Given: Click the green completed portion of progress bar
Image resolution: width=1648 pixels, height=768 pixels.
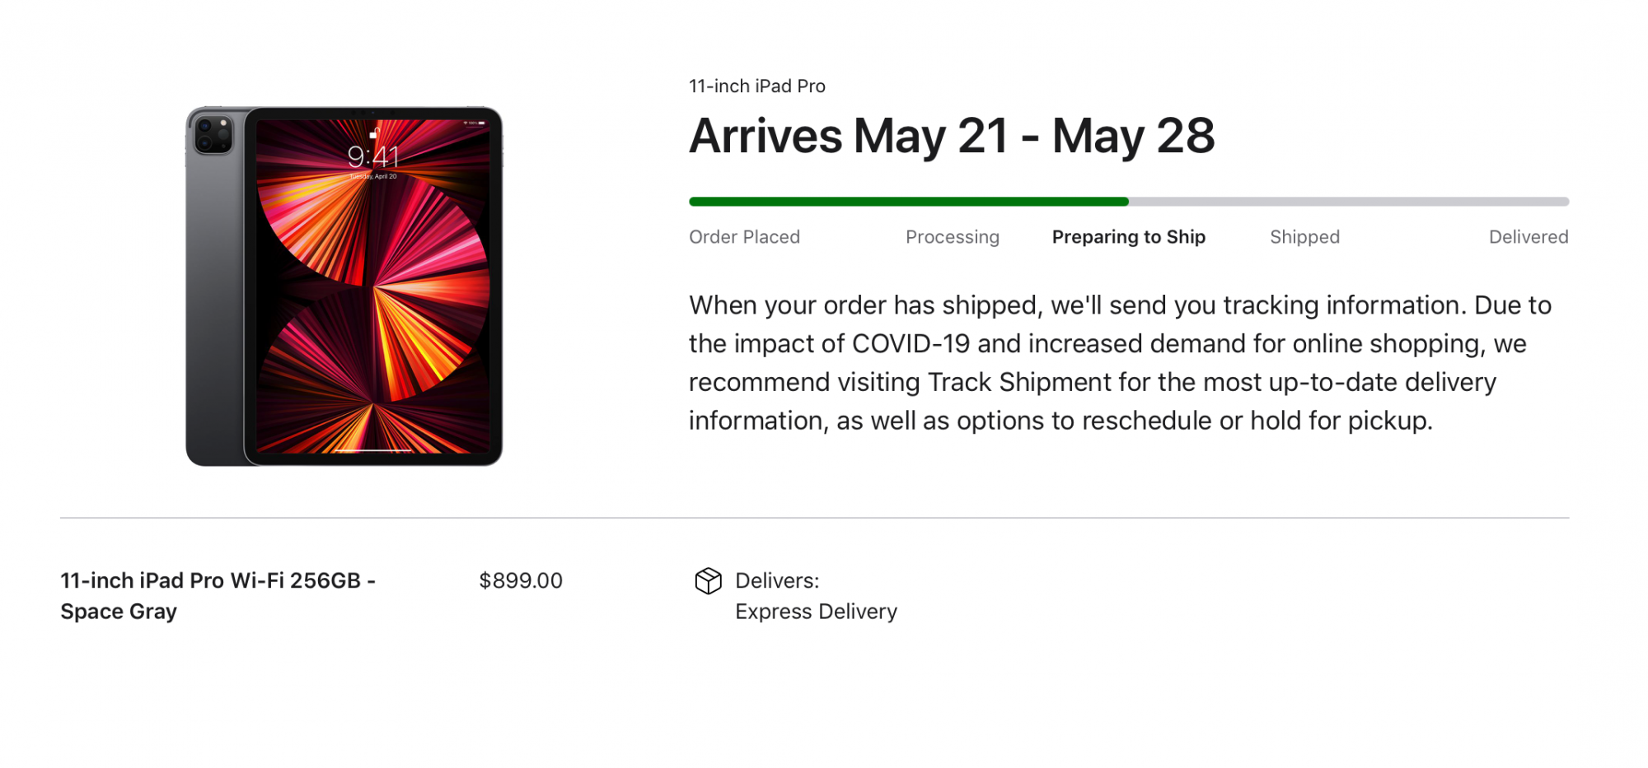Looking at the screenshot, I should 908,202.
